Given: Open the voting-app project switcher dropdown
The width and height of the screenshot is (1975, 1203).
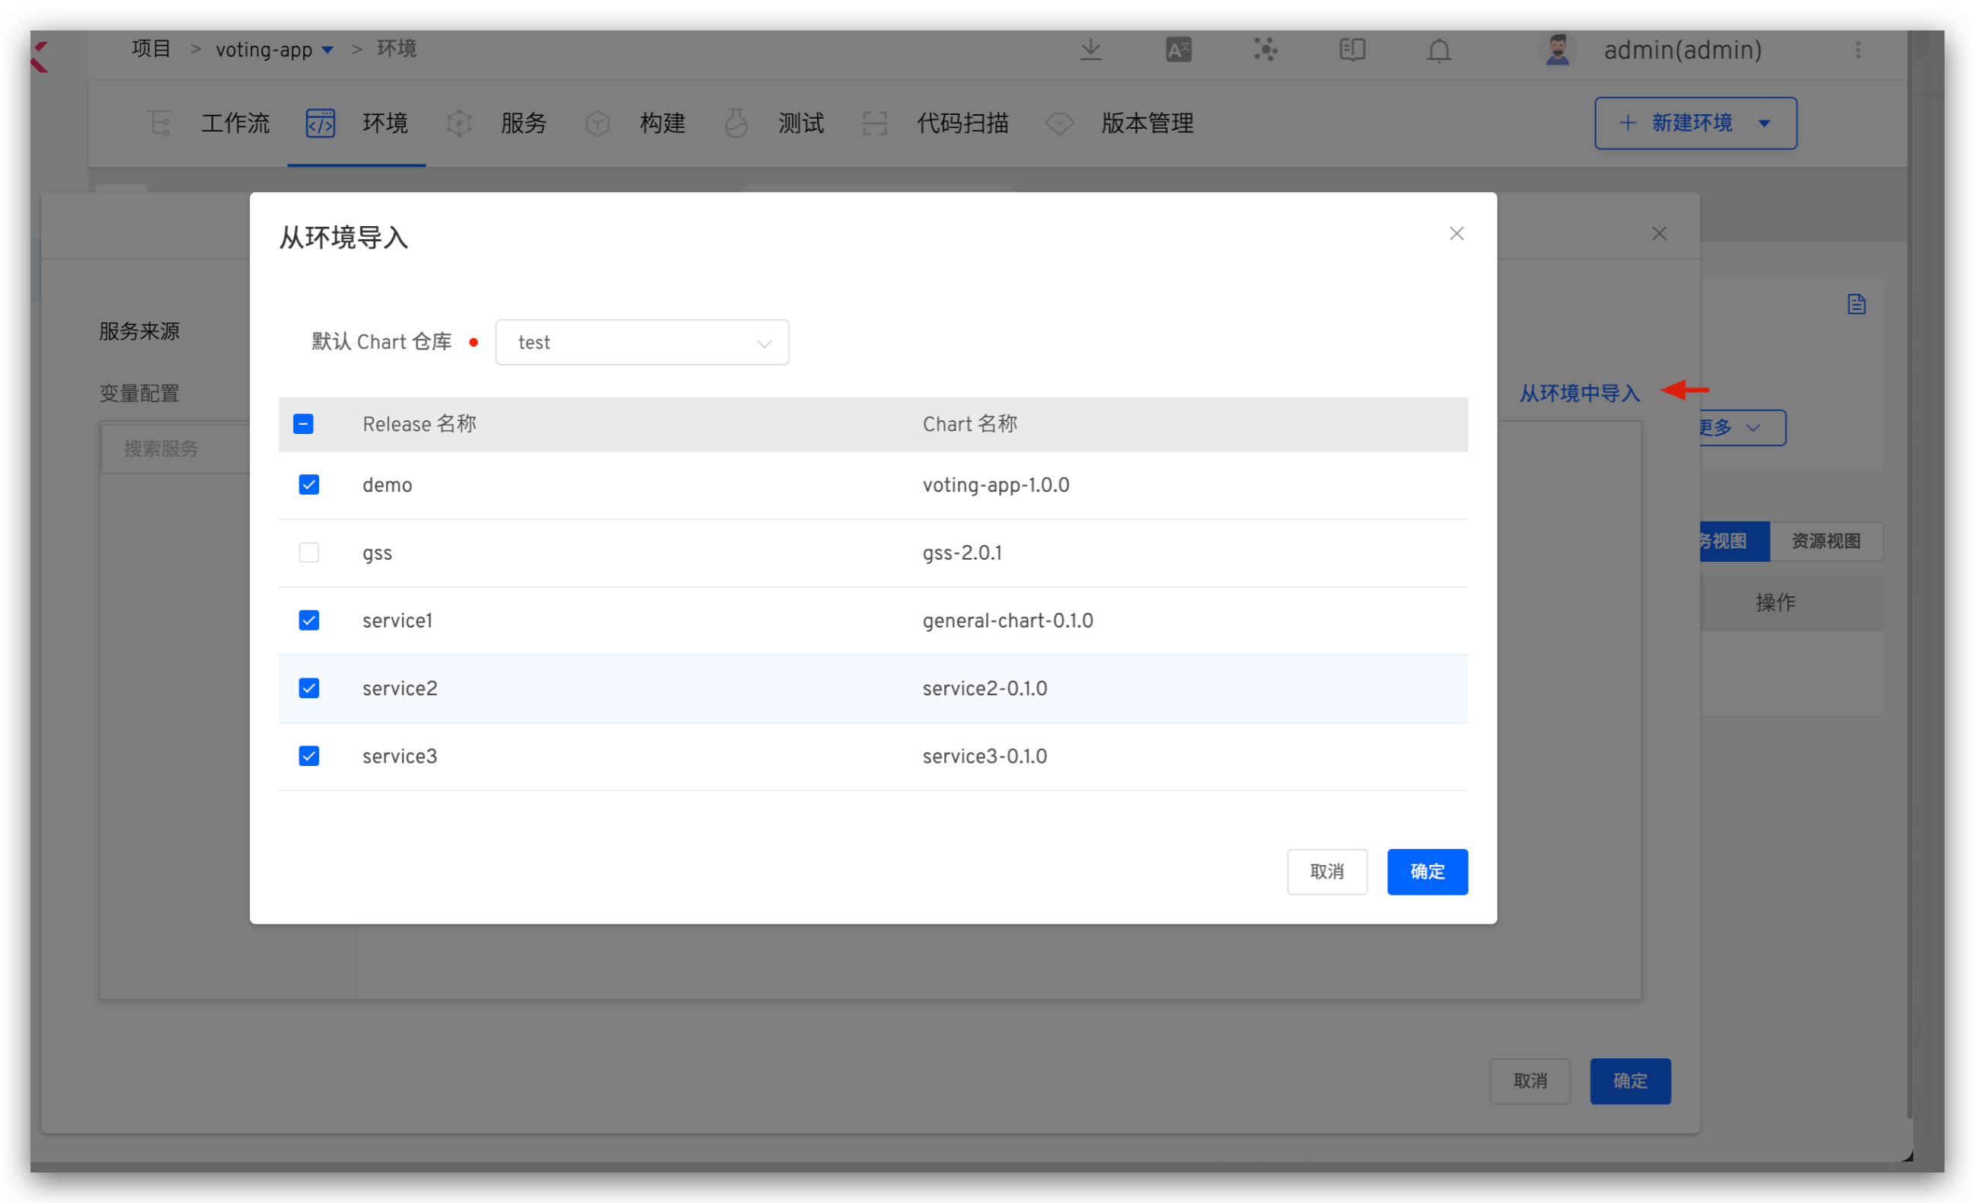Looking at the screenshot, I should (x=327, y=49).
